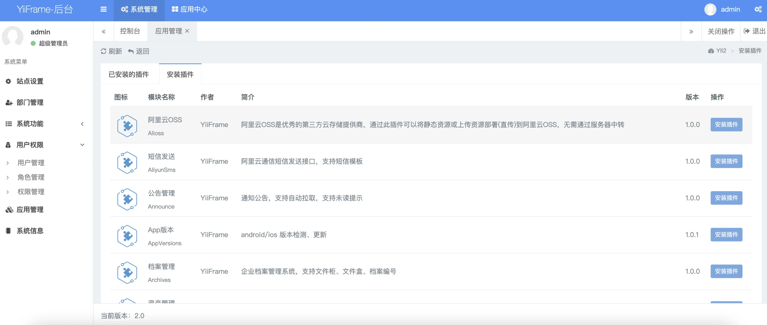The height and width of the screenshot is (325, 767).
Task: Click the 角色管理 submenu arrow
Action: (8, 178)
